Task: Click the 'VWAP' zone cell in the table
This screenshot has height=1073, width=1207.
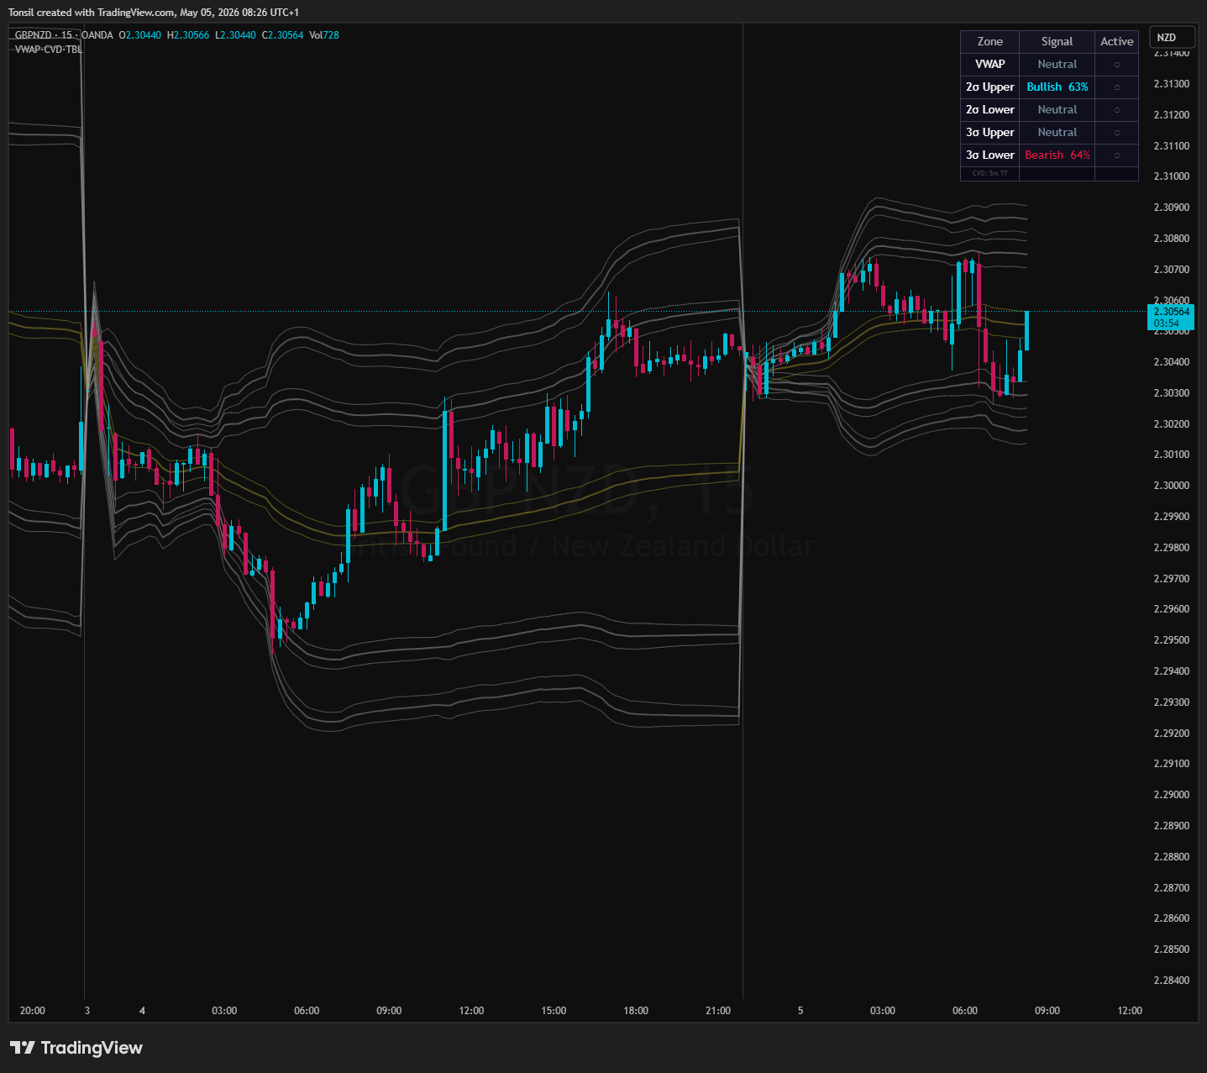Action: click(990, 64)
